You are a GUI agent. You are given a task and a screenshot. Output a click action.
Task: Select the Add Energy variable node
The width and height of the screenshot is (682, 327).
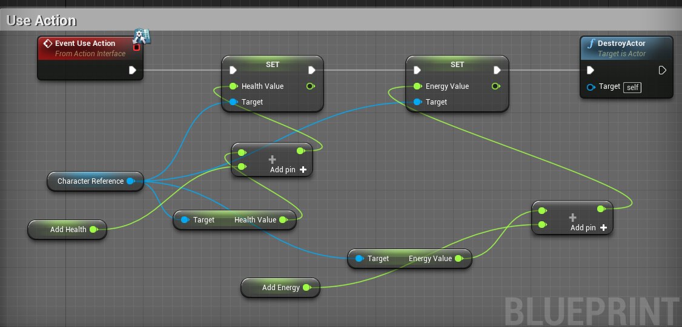(280, 288)
